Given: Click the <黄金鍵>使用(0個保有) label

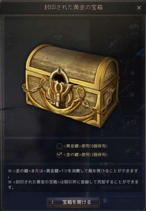Looking at the screenshot, I should point(85,146).
